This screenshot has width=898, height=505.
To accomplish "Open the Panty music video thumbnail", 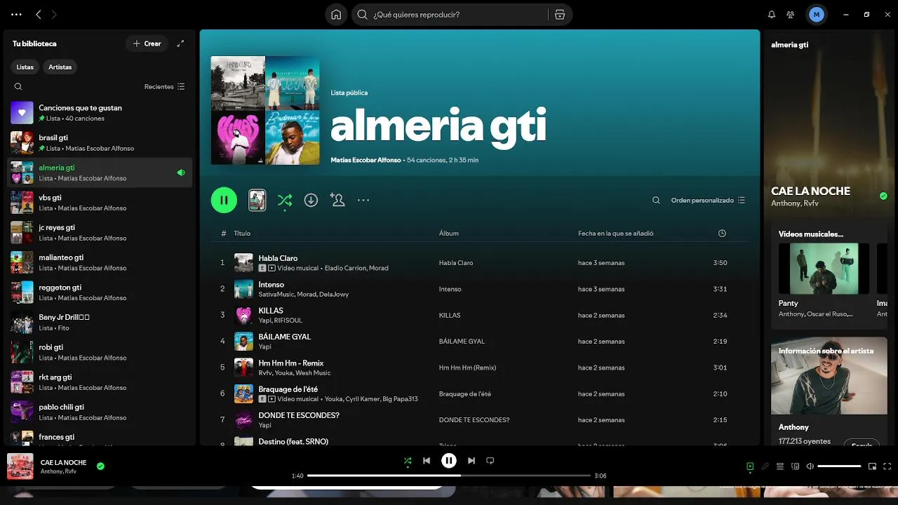I will [824, 269].
